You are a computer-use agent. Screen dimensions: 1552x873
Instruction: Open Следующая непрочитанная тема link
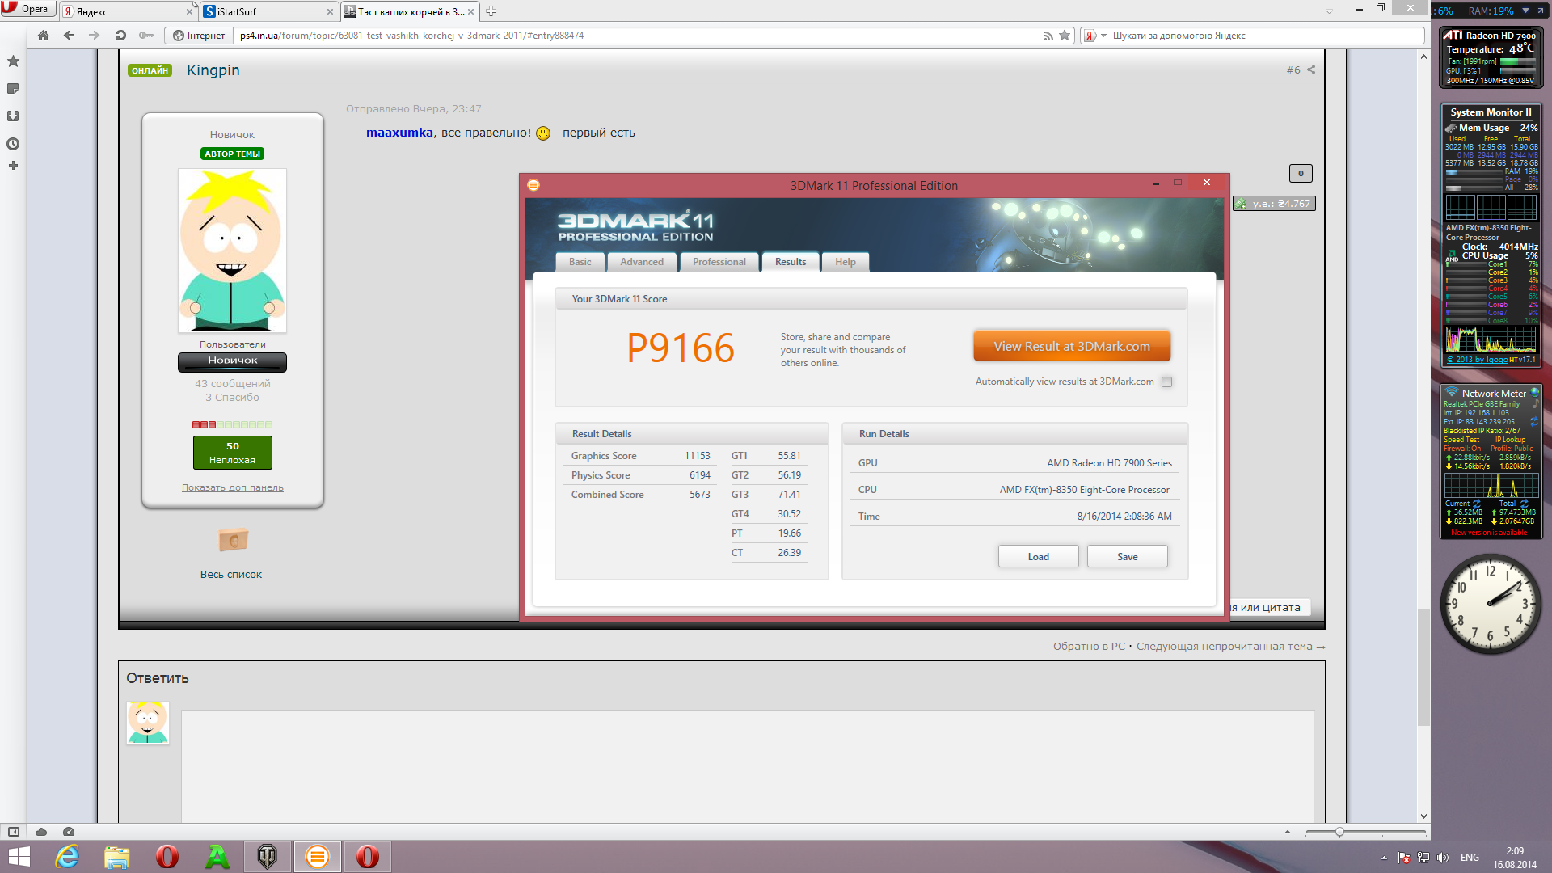click(x=1230, y=647)
